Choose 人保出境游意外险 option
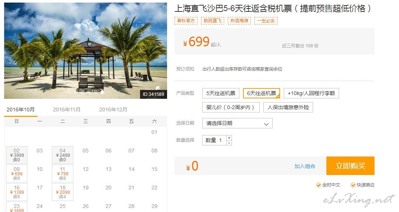The height and width of the screenshot is (212, 399). pyautogui.click(x=288, y=107)
